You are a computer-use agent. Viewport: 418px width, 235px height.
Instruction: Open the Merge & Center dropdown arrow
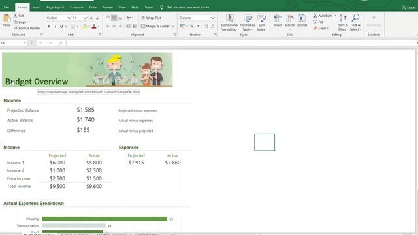click(x=173, y=26)
